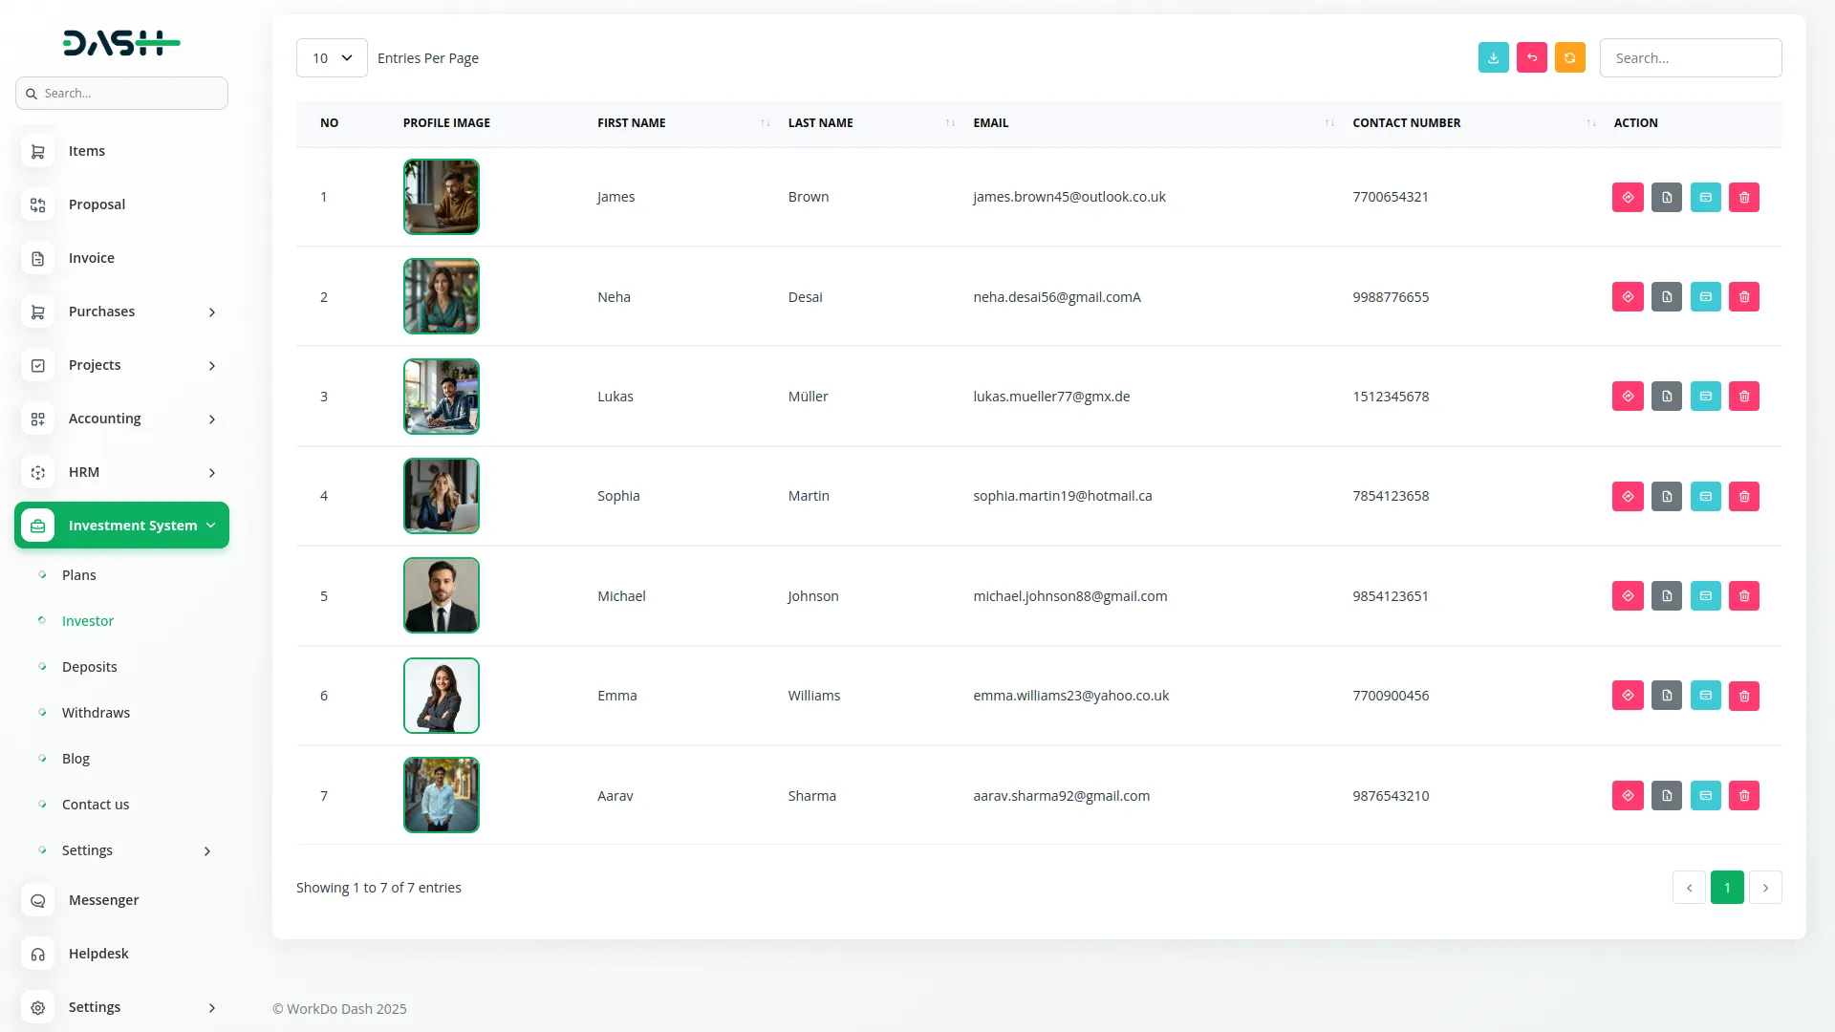Click gray document icon for Emma Williams

1666,696
